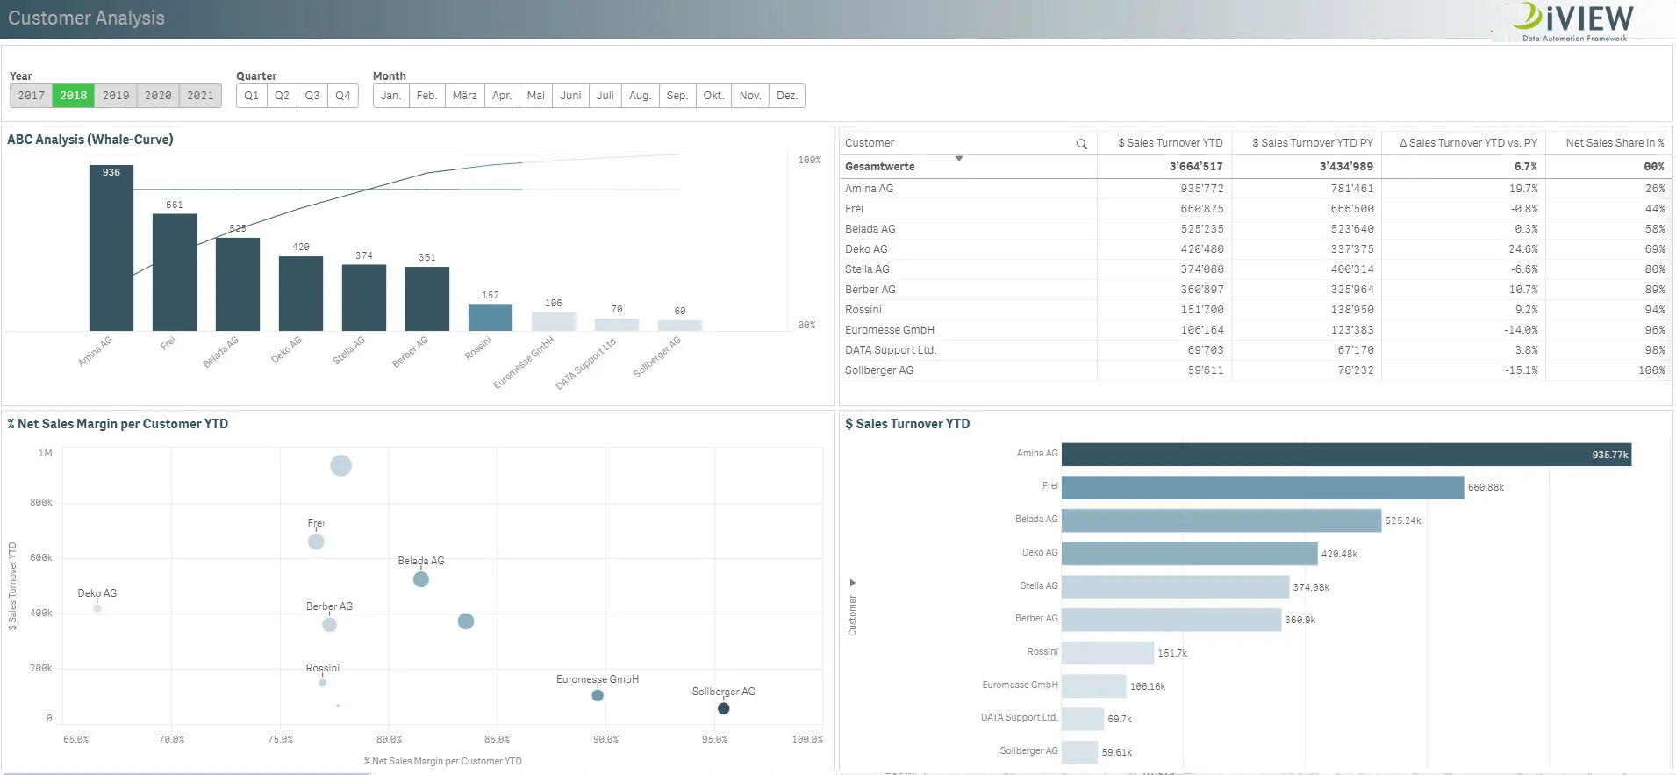The image size is (1676, 775).
Task: Click the Deko AG bubble in scatter plot
Action: point(97,608)
